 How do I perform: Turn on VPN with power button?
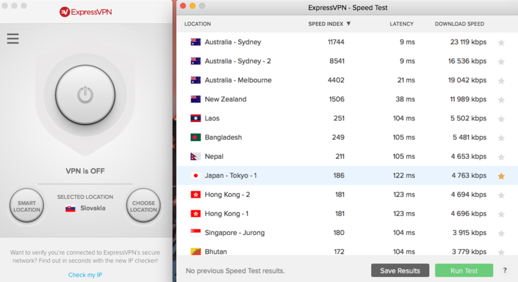[x=85, y=95]
